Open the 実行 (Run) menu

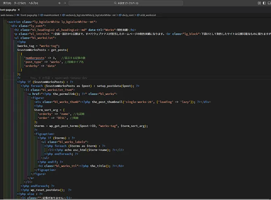(7, 3)
